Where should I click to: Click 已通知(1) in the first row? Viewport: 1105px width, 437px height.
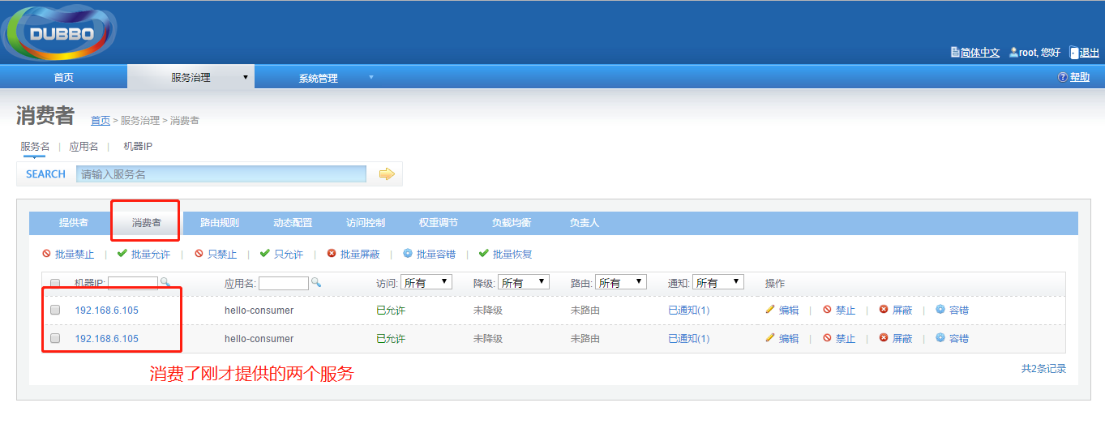click(x=689, y=310)
